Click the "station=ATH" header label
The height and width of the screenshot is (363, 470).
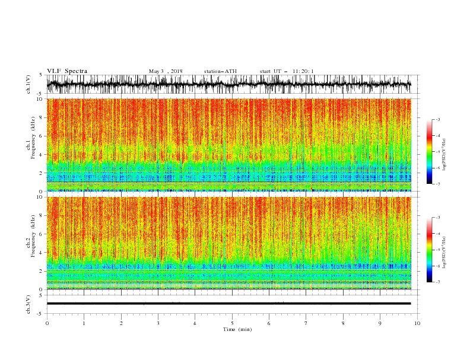220,71
